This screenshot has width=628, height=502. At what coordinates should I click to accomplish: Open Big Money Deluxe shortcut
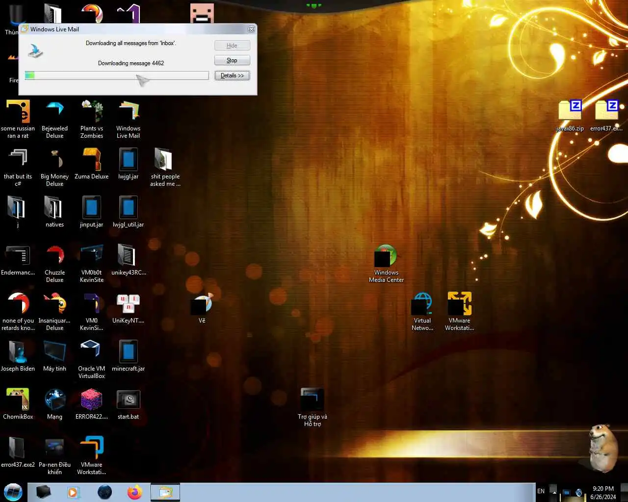click(54, 167)
